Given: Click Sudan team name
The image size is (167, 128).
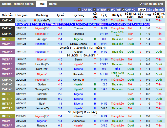Looking at the screenshot, I should [x=42, y=84].
